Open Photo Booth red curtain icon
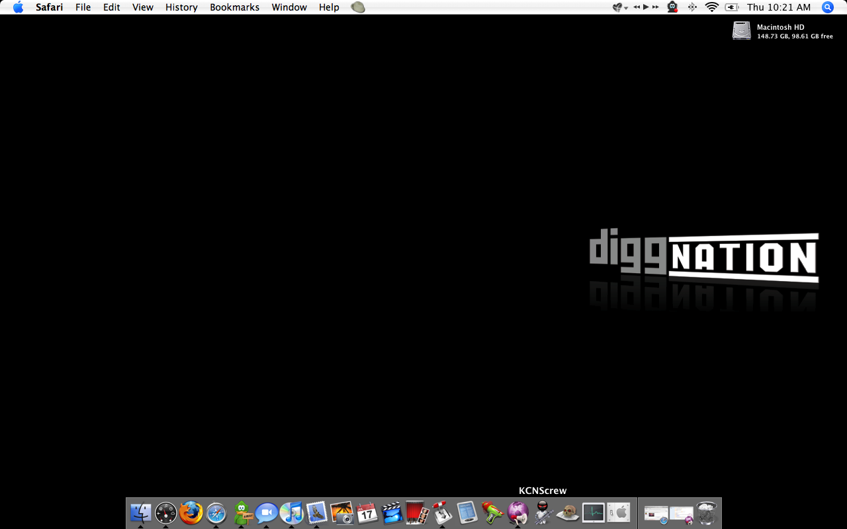The width and height of the screenshot is (847, 529). click(417, 512)
